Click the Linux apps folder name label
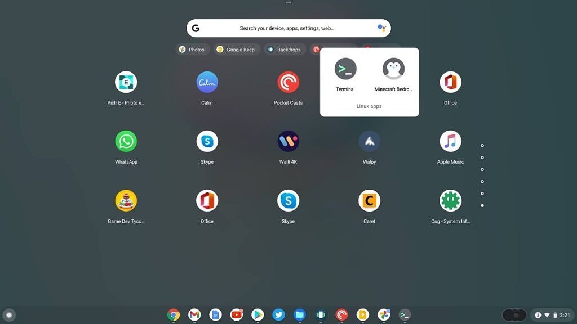Image resolution: width=577 pixels, height=324 pixels. pos(369,106)
